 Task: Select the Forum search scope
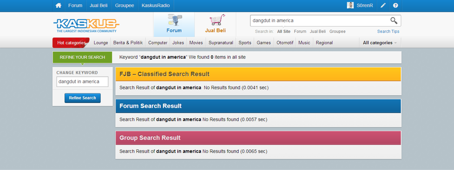pos(300,31)
